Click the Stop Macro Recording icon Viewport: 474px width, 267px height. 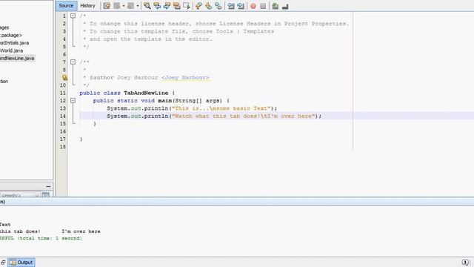263,6
